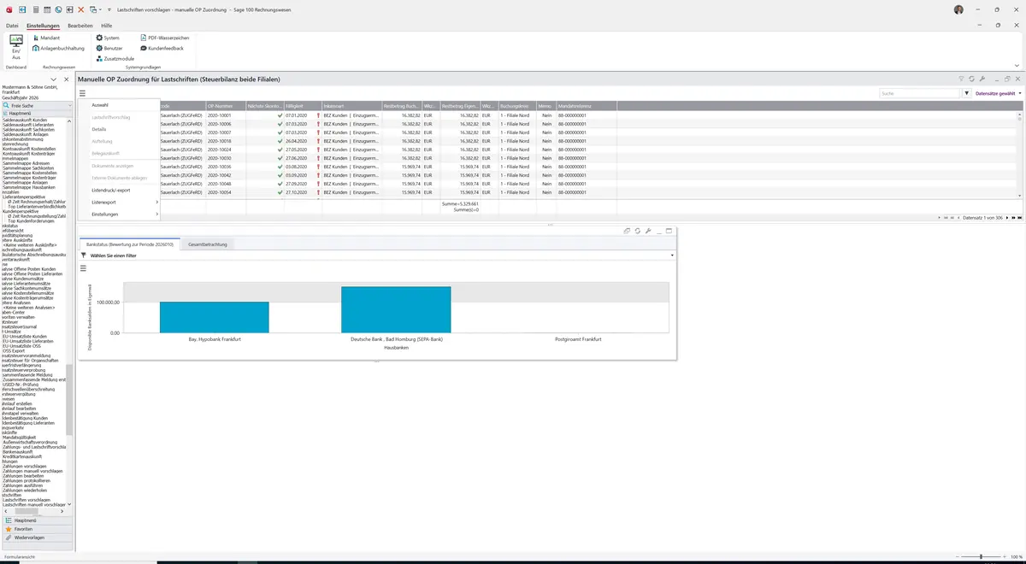The image size is (1026, 564).
Task: Open the search filter dropdown arrow beside Suche
Action: coord(967,93)
